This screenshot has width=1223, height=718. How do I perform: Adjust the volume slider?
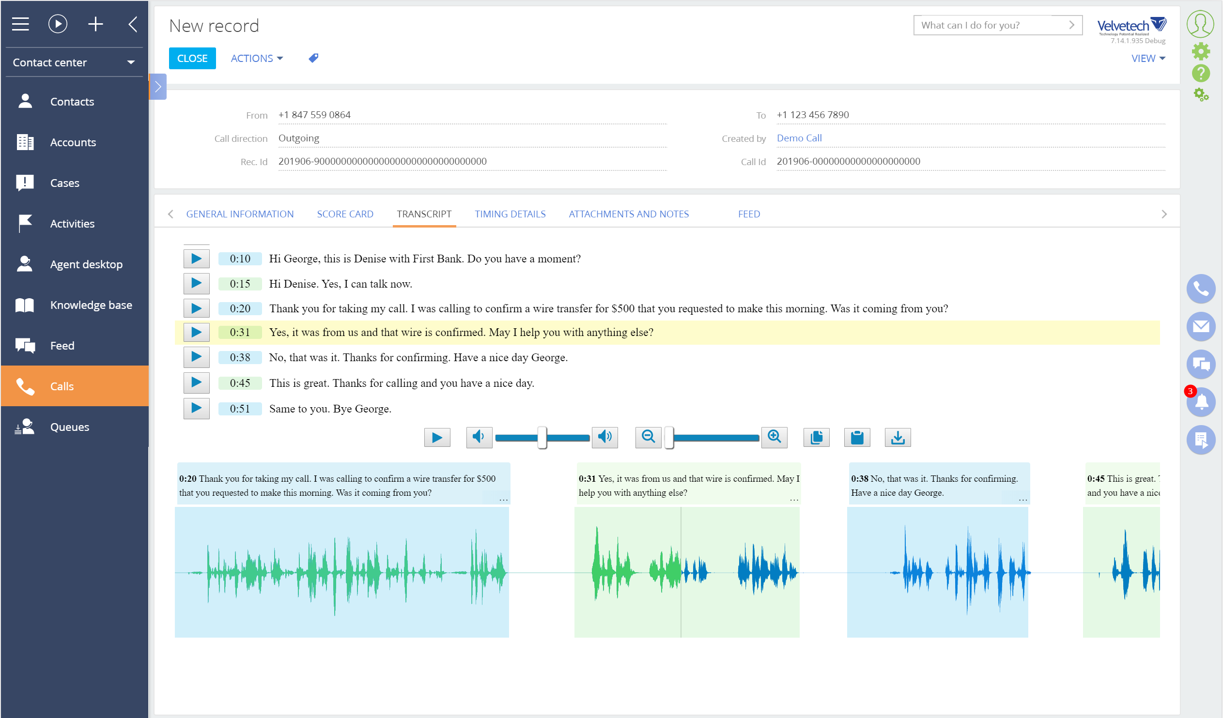pyautogui.click(x=542, y=437)
